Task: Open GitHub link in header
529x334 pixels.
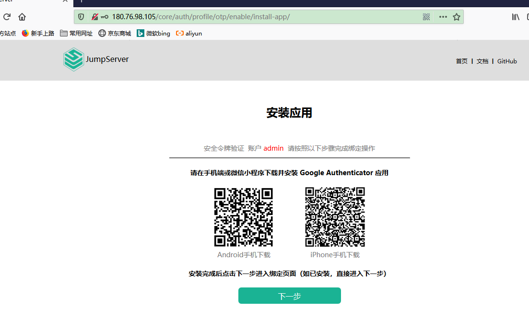Action: coord(507,61)
